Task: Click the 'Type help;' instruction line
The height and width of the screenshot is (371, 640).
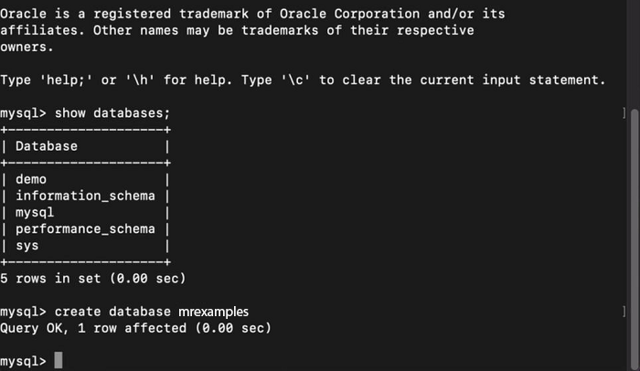Action: [303, 80]
